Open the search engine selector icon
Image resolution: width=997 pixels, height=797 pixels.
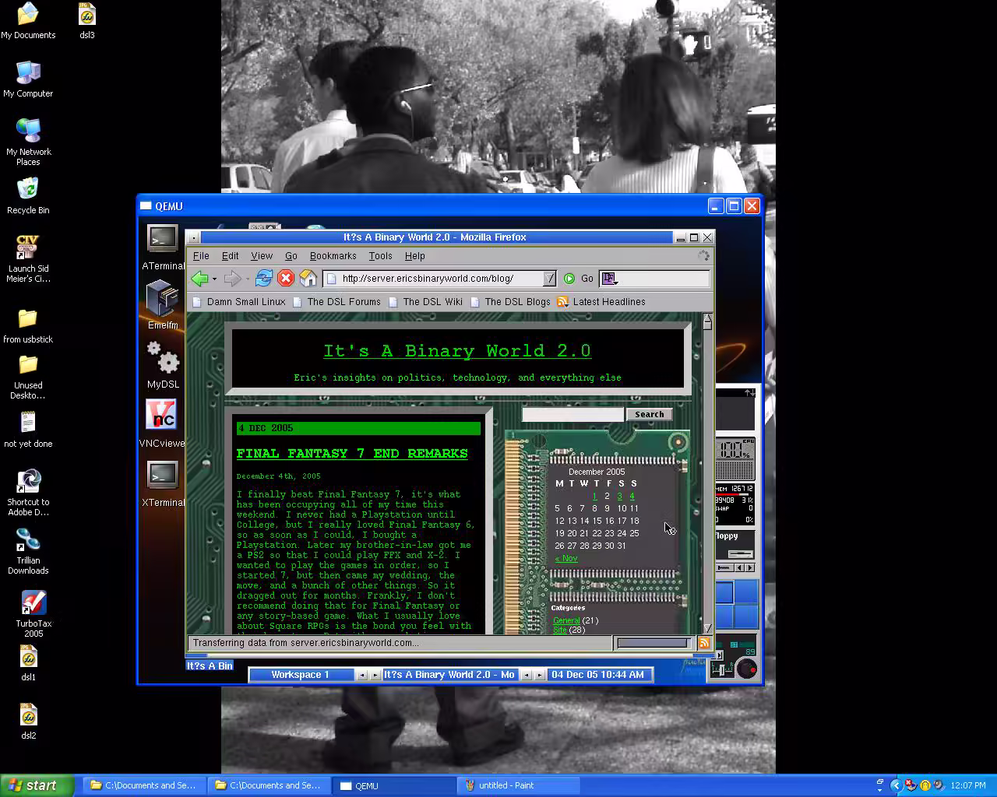coord(609,279)
